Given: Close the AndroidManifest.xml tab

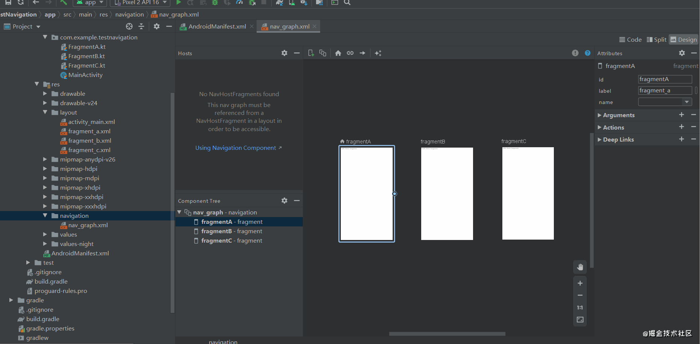Looking at the screenshot, I should coord(252,26).
